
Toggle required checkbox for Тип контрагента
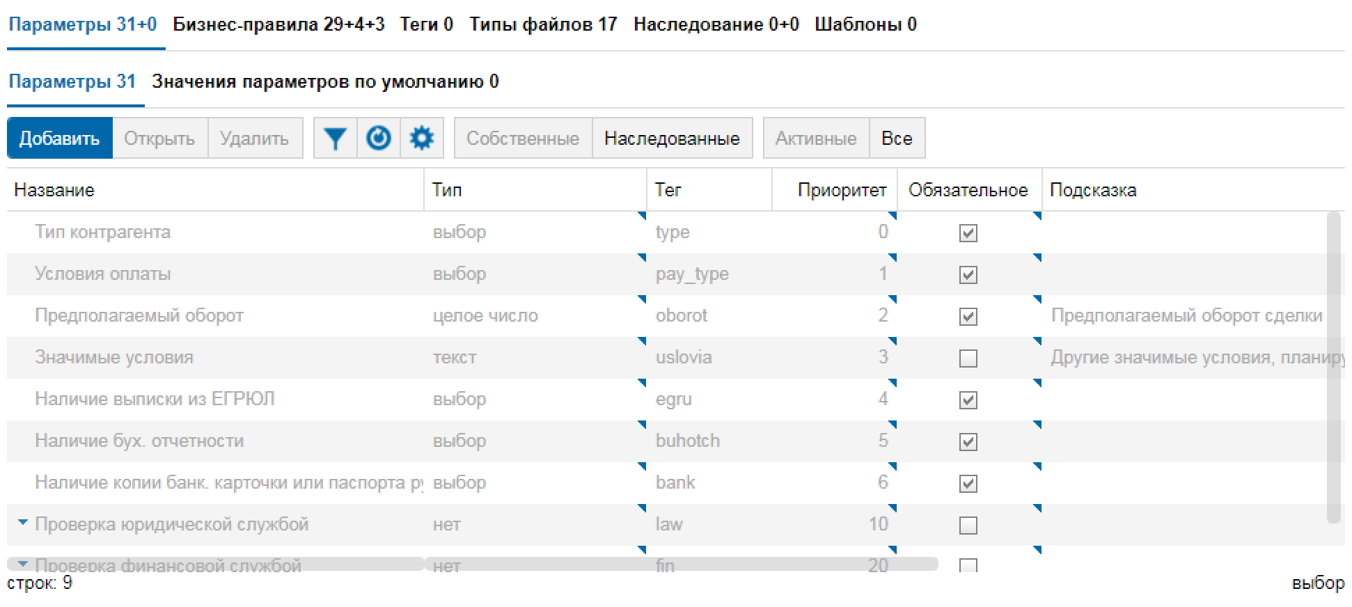coord(968,232)
